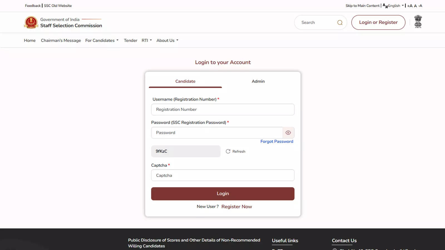Open the Tender menu item
This screenshot has height=250, width=445.
tap(130, 41)
